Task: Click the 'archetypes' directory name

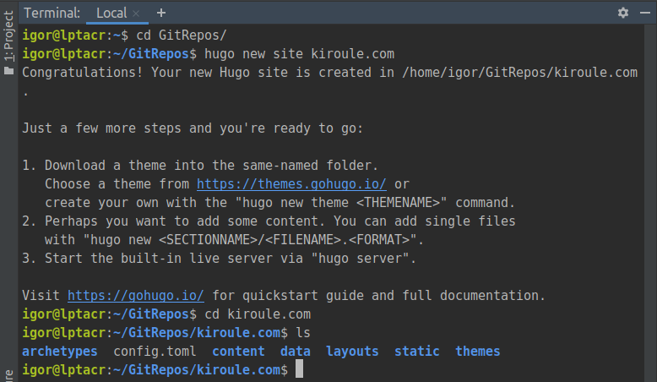Action: tap(60, 352)
